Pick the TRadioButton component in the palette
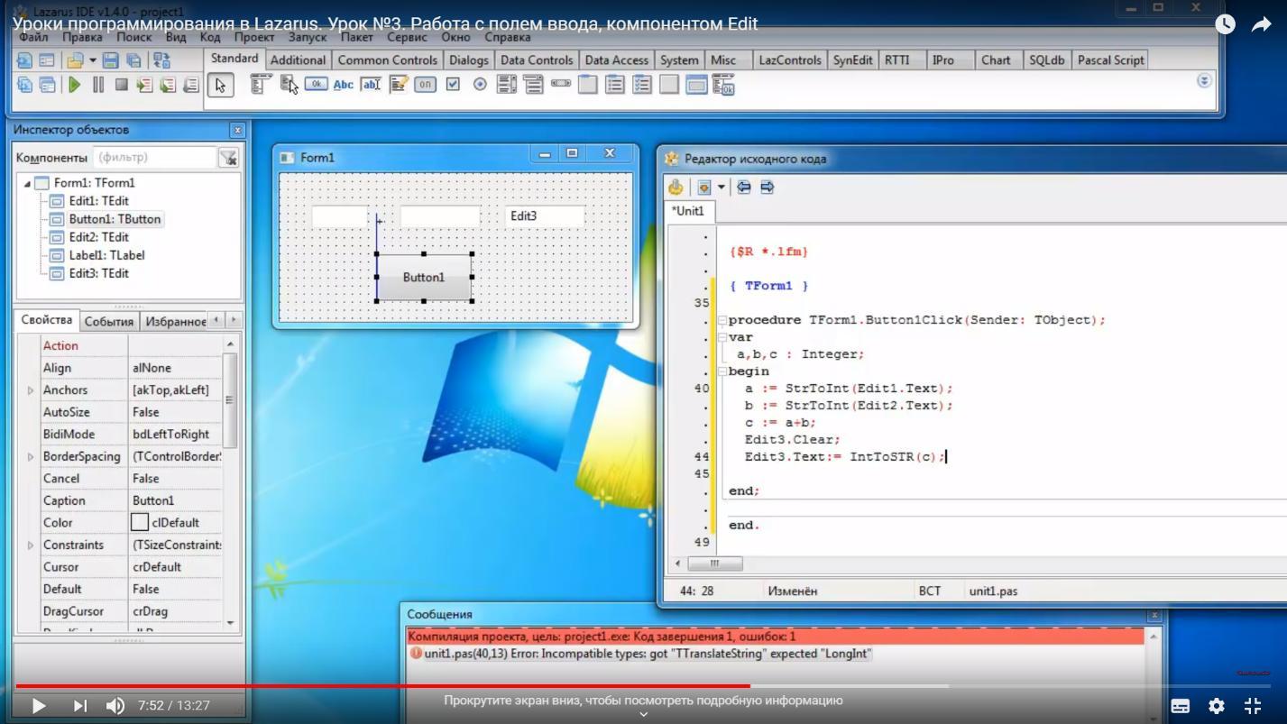Viewport: 1287px width, 724px height. (x=480, y=84)
